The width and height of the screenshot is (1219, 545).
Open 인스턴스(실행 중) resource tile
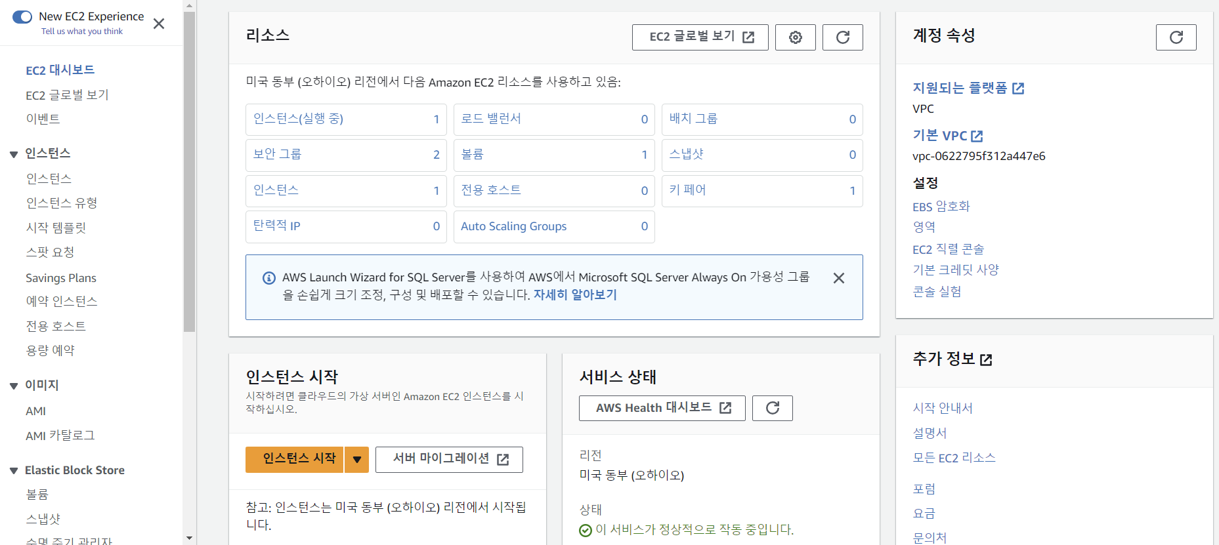pyautogui.click(x=346, y=119)
